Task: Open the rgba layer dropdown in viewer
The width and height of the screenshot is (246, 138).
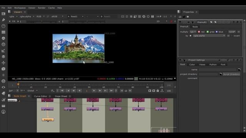Action: [x=13, y=16]
